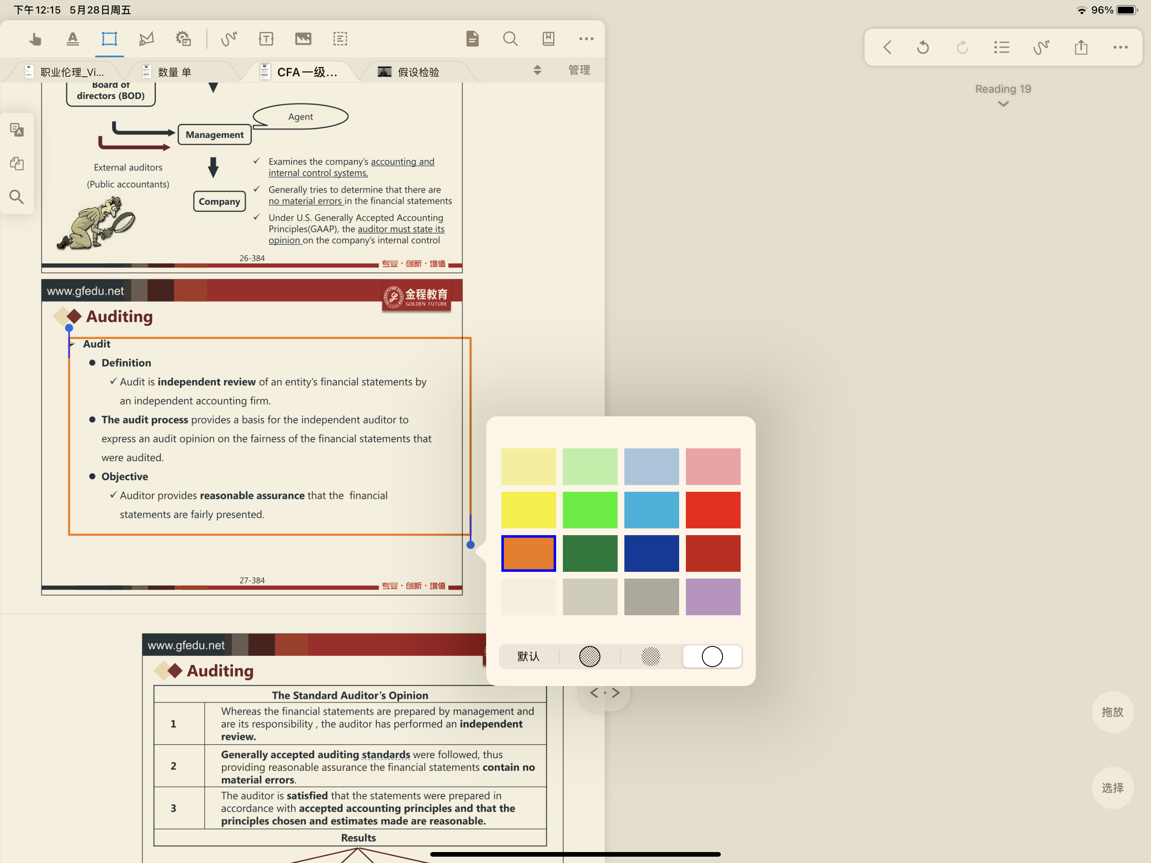Pick the medium gray swatch

coord(651,597)
